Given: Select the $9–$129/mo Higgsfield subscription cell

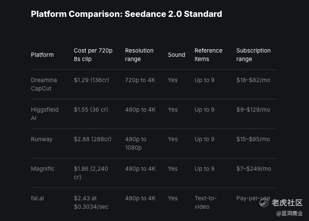Looking at the screenshot, I should pyautogui.click(x=253, y=110).
